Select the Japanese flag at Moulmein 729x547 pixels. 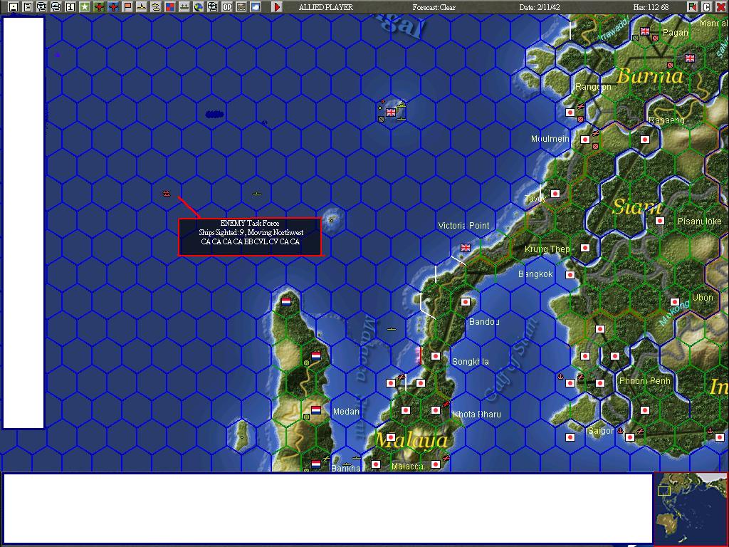[585, 139]
